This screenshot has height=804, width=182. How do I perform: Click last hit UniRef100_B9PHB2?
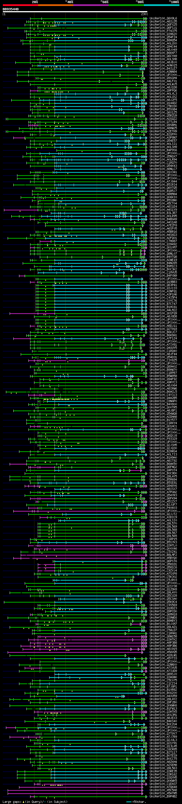coord(163,796)
